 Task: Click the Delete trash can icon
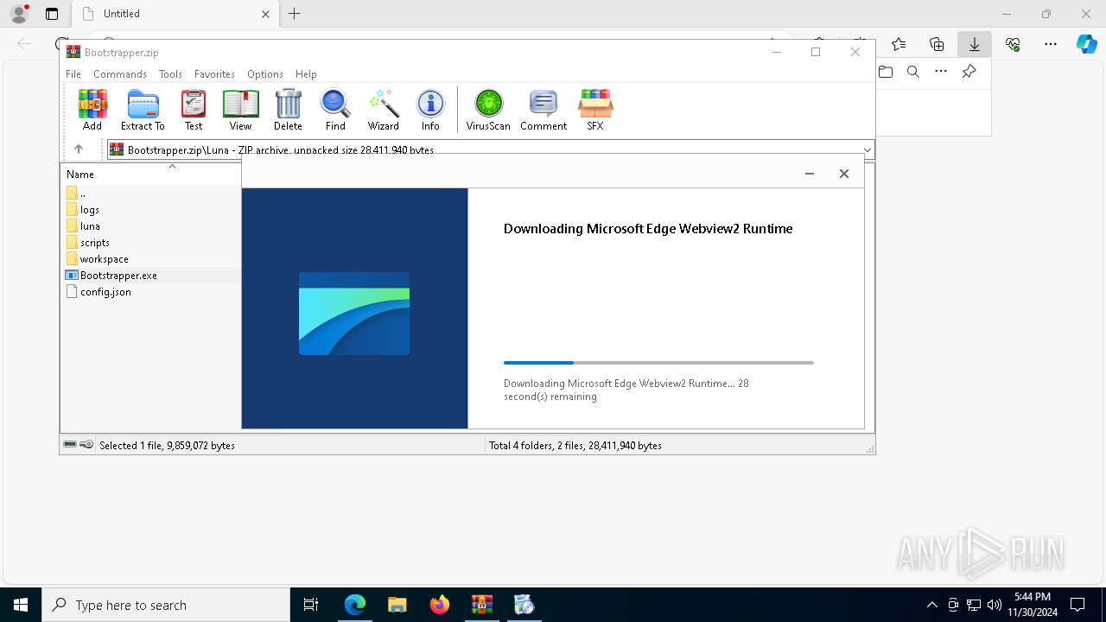[288, 110]
